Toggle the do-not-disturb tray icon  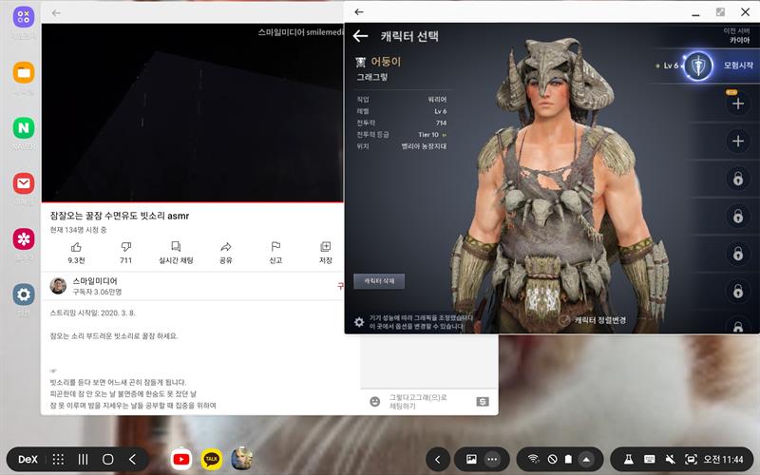point(552,459)
